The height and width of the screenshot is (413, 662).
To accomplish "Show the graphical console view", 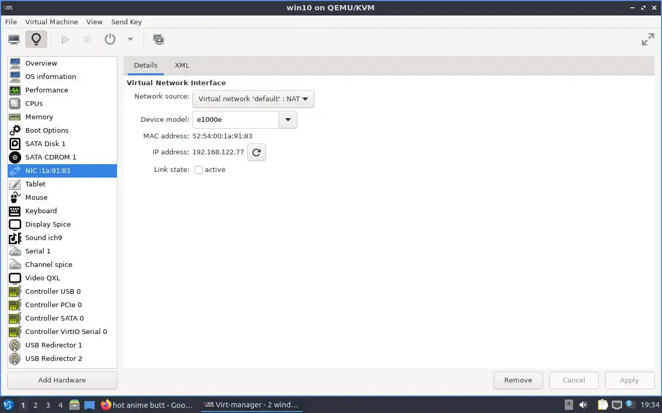I will tap(14, 39).
